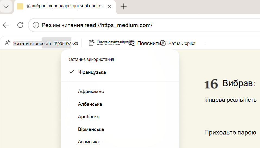Close the '16 вибрані «орендарі»' tab

tap(109, 6)
